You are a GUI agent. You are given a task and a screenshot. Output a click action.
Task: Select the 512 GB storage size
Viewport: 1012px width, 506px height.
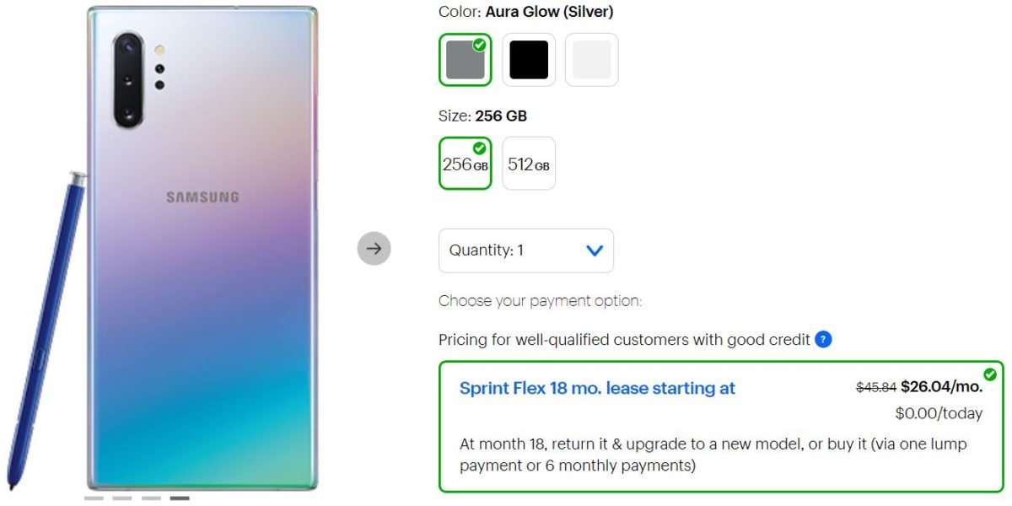528,163
